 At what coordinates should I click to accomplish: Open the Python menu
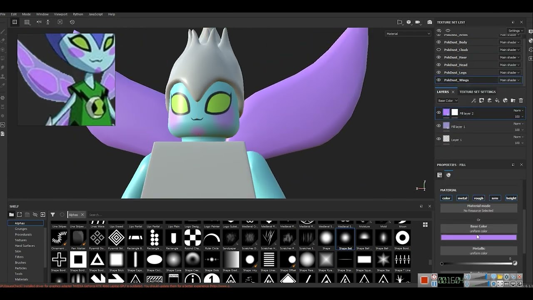tap(78, 14)
